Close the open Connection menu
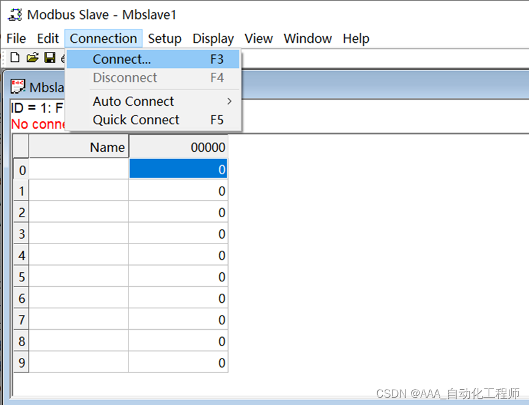Viewport: 529px width, 405px height. click(x=103, y=39)
